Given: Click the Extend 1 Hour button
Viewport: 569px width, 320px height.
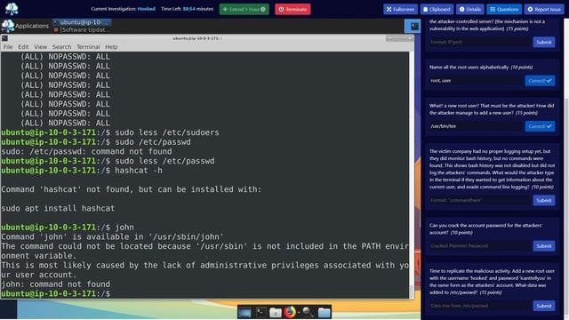Looking at the screenshot, I should (244, 9).
